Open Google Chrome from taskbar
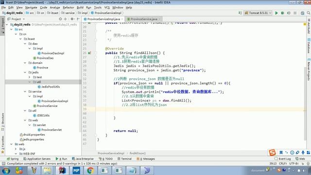Screen dimensions: 311x175 [90, 171]
